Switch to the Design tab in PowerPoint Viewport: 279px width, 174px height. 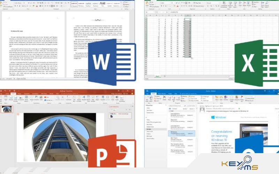19,94
